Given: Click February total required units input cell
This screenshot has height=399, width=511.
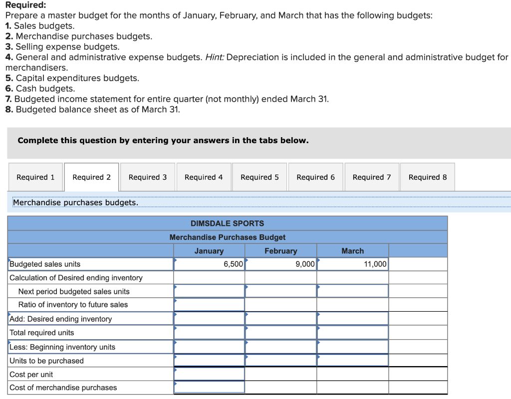Looking at the screenshot, I should [x=280, y=332].
